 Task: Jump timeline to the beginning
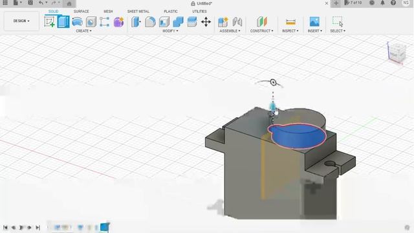tap(5, 227)
